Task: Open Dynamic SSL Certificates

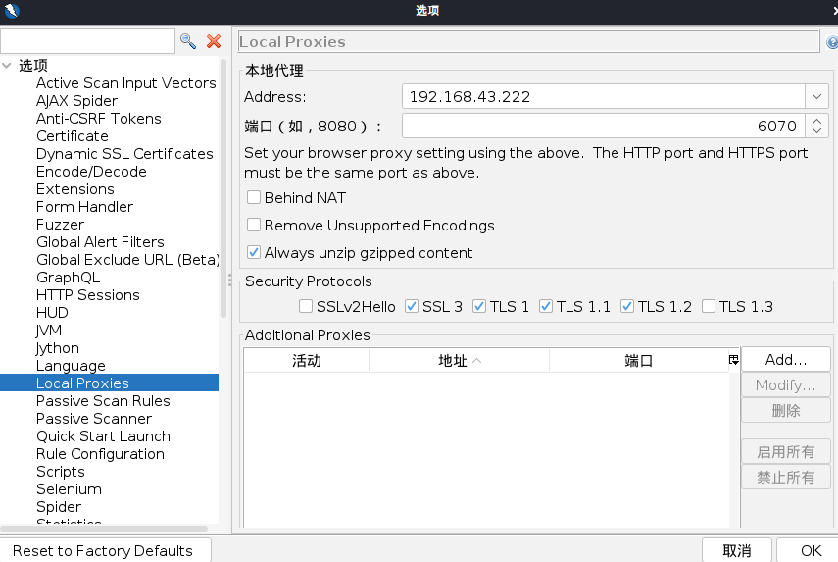Action: pyautogui.click(x=124, y=153)
